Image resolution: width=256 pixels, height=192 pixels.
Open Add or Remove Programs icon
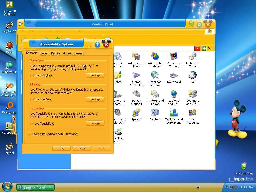(119, 60)
